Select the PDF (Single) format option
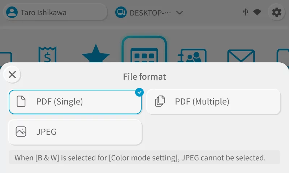 pyautogui.click(x=75, y=102)
